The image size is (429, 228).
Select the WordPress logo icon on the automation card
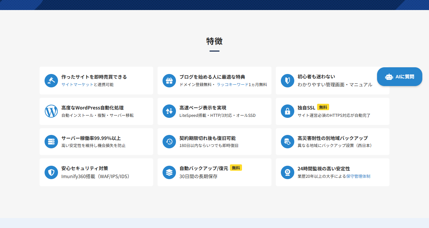coord(51,111)
